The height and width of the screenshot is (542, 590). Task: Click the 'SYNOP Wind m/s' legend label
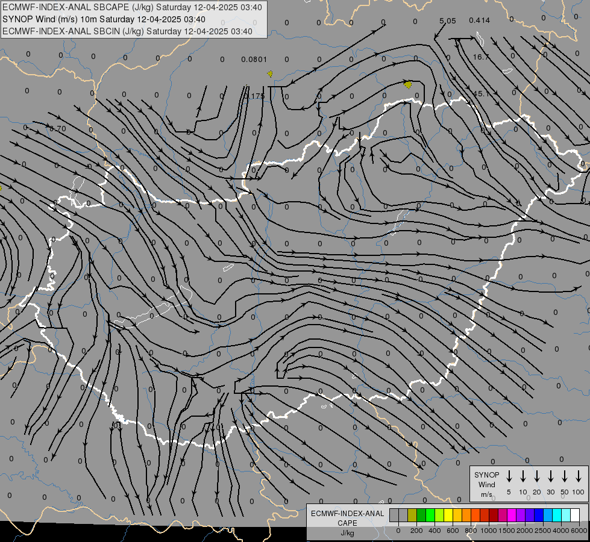486,484
